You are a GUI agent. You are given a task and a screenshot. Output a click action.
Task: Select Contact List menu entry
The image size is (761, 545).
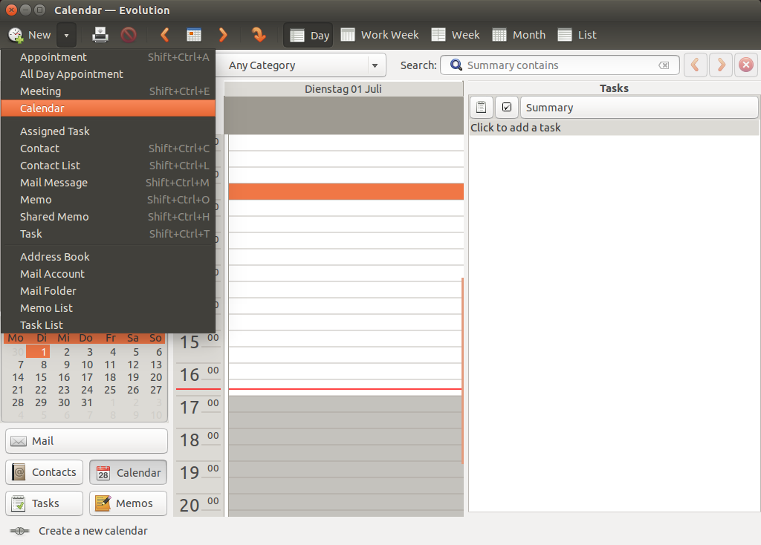(108, 166)
